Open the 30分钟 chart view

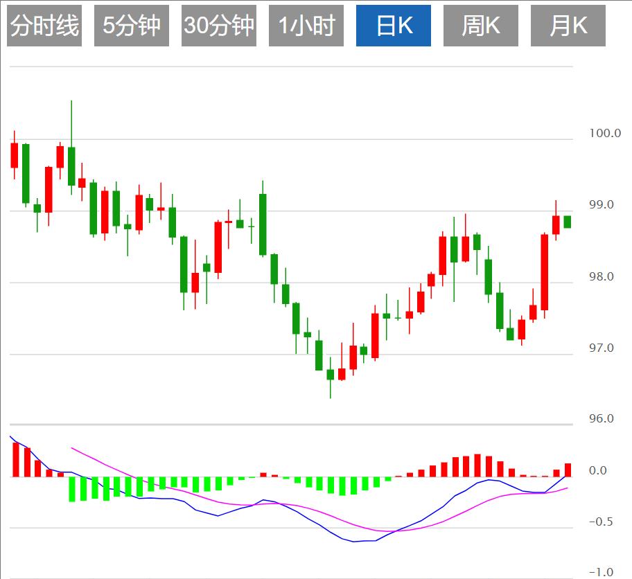pyautogui.click(x=220, y=25)
